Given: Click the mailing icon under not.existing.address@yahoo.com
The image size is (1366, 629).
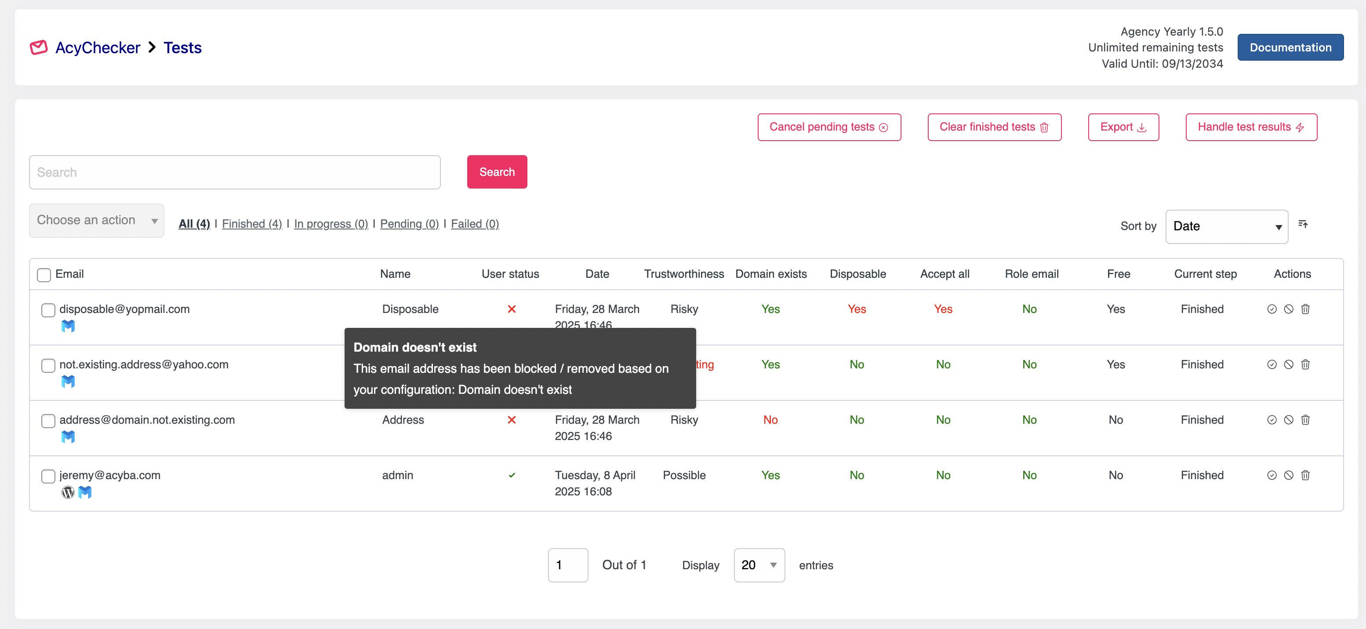Looking at the screenshot, I should tap(68, 382).
